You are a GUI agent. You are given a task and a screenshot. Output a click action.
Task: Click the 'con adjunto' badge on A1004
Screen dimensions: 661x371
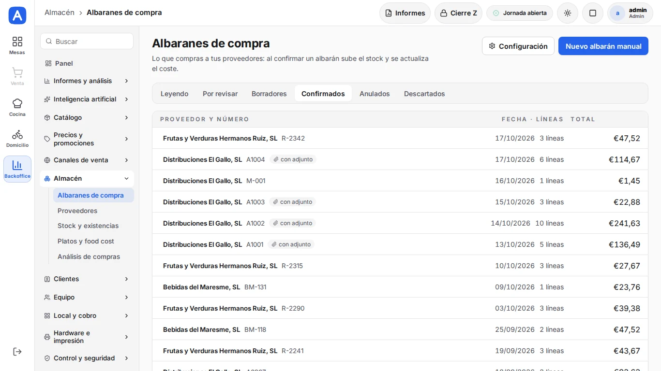293,159
